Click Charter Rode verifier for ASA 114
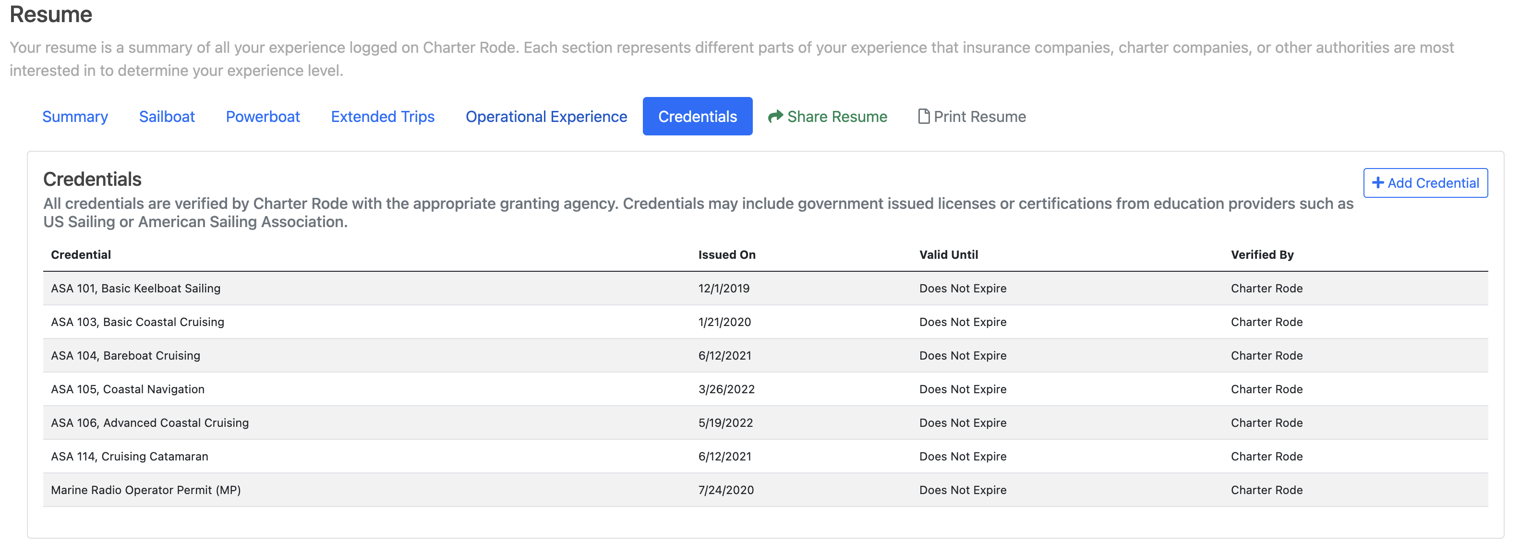Screen dimensions: 1520x556 click(x=1267, y=456)
